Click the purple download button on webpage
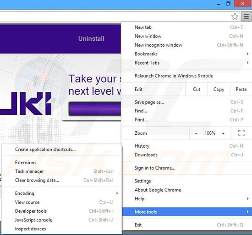 pos(95,109)
